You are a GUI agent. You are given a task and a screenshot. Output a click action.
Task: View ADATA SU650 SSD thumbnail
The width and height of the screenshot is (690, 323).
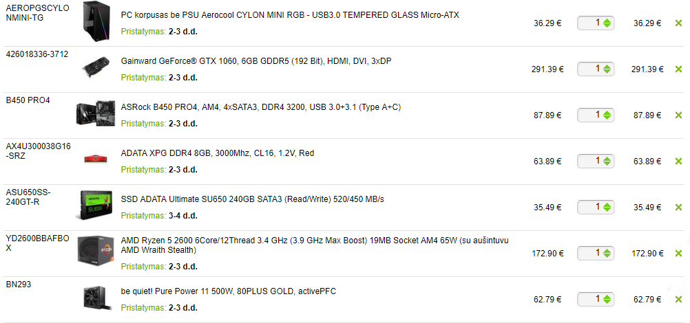point(96,205)
